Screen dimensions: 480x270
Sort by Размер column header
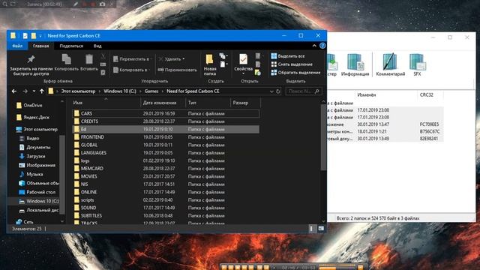[x=245, y=103]
